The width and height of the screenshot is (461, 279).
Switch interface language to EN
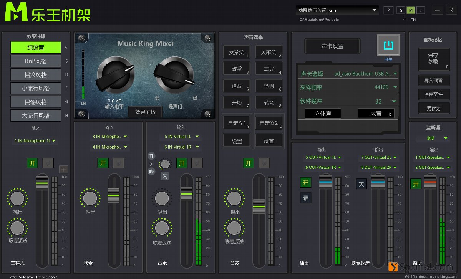point(413,20)
